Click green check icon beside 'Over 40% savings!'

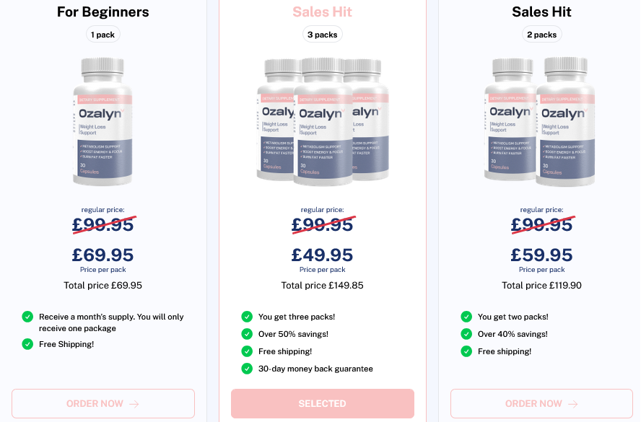click(466, 334)
